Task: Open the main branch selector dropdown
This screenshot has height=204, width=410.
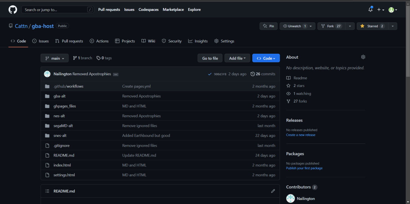Action: 55,58
